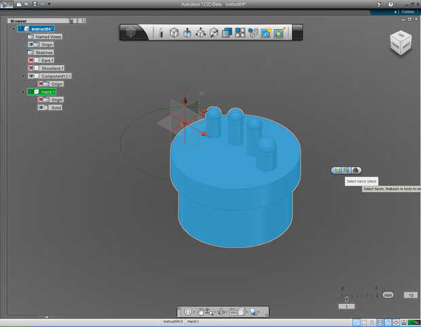Click the New document icon in title bar
This screenshot has width=421, height=327.
coord(19,4)
